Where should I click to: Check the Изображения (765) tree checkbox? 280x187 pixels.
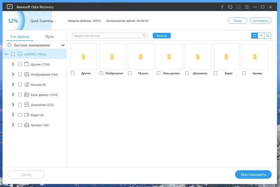pyautogui.click(x=20, y=74)
